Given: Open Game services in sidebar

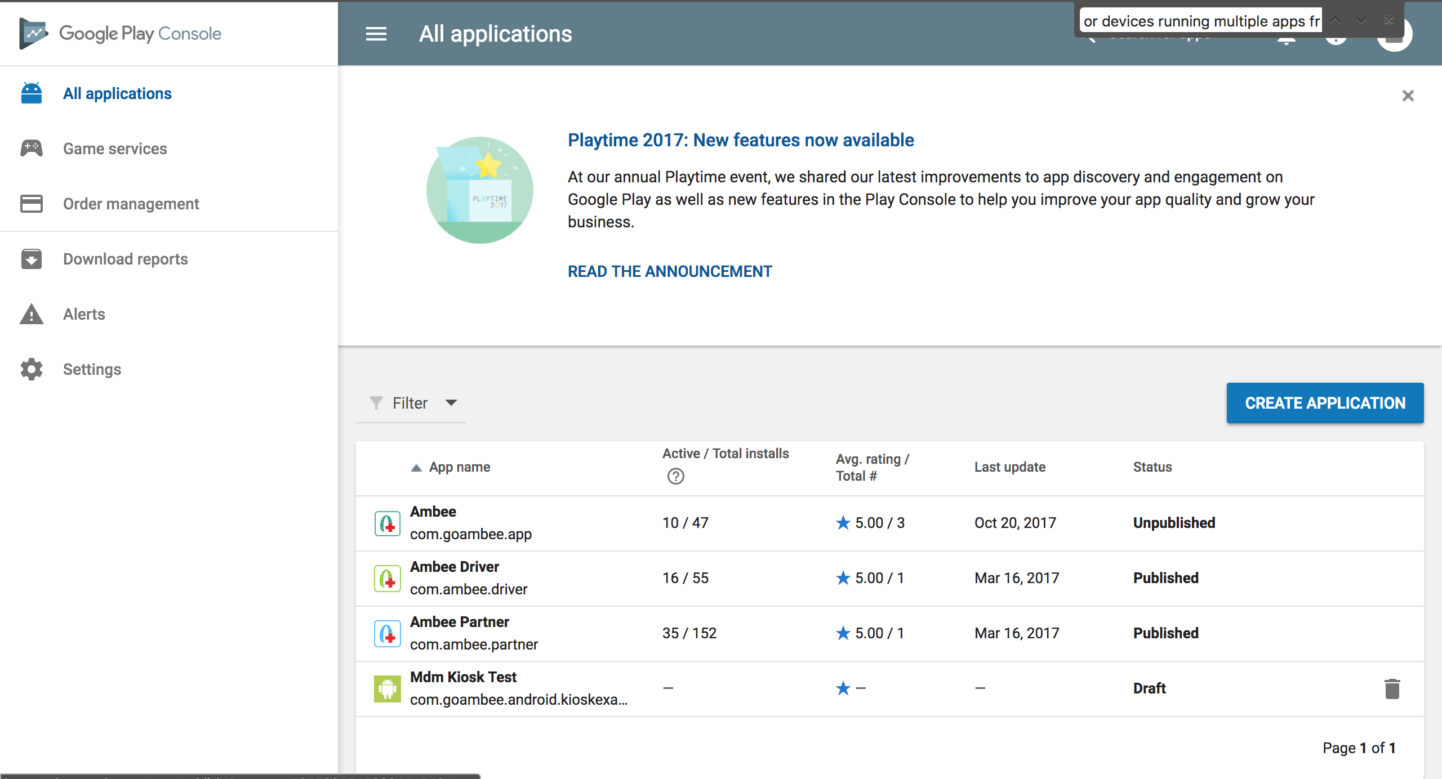Looking at the screenshot, I should (x=115, y=149).
